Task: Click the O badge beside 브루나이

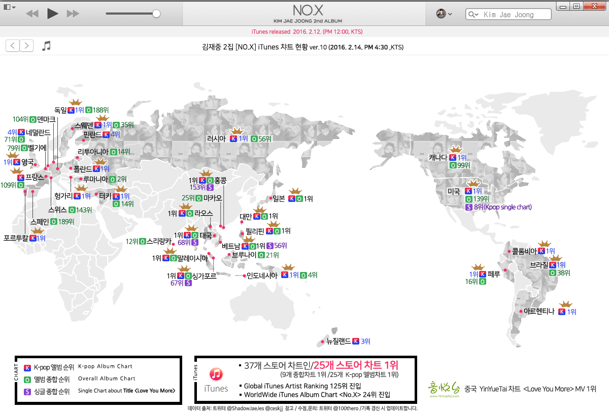Action: 261,255
